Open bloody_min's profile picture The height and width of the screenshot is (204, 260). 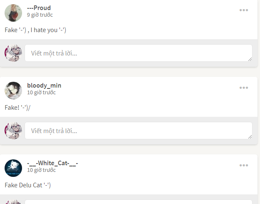(x=13, y=91)
